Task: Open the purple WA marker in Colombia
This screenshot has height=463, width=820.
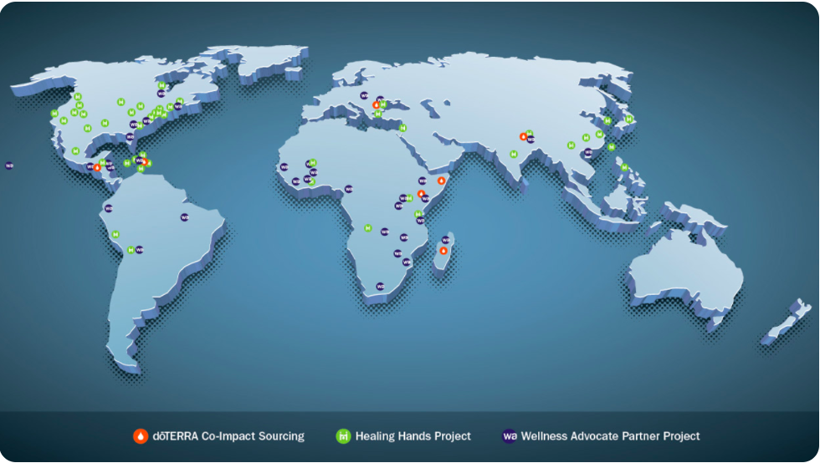Action: tap(108, 208)
